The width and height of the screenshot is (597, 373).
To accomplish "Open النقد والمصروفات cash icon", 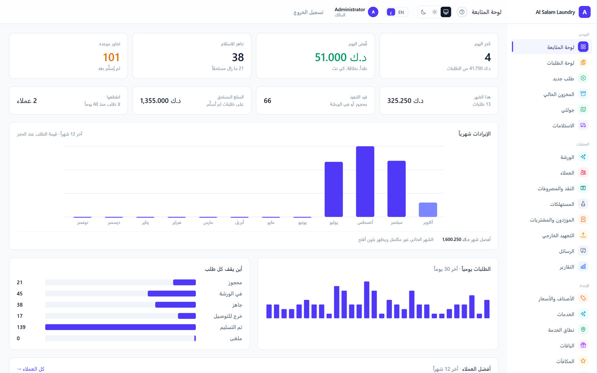I will click(583, 188).
